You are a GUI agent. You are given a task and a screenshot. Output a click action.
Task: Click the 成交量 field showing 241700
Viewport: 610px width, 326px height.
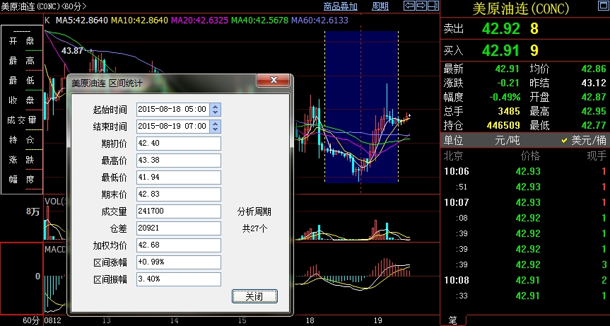179,211
